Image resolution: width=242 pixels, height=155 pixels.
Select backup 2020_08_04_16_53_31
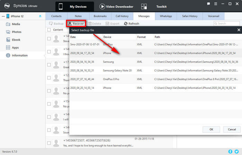pos(156,70)
